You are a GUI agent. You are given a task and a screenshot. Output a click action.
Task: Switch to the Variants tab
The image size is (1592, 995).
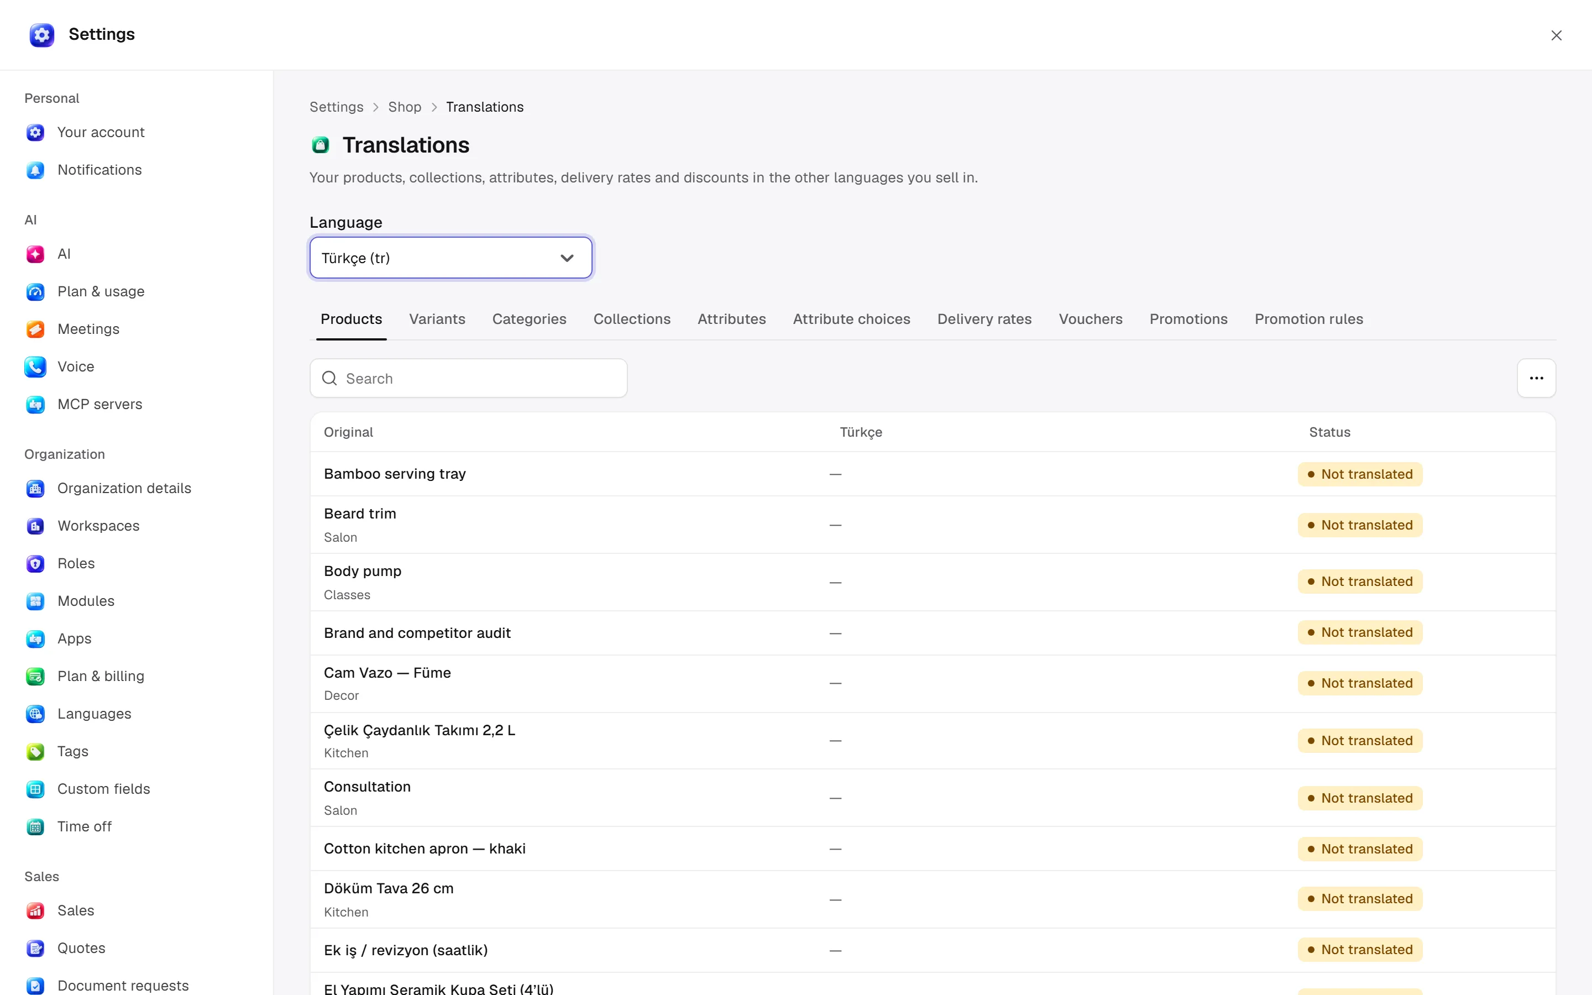(x=437, y=319)
